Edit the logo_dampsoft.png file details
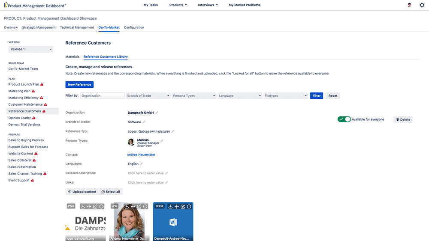429x241 pixels. [x=95, y=207]
